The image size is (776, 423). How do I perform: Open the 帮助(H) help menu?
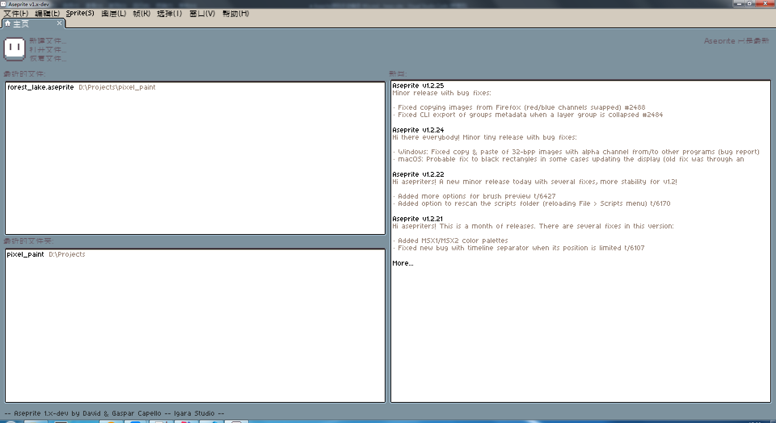click(236, 13)
